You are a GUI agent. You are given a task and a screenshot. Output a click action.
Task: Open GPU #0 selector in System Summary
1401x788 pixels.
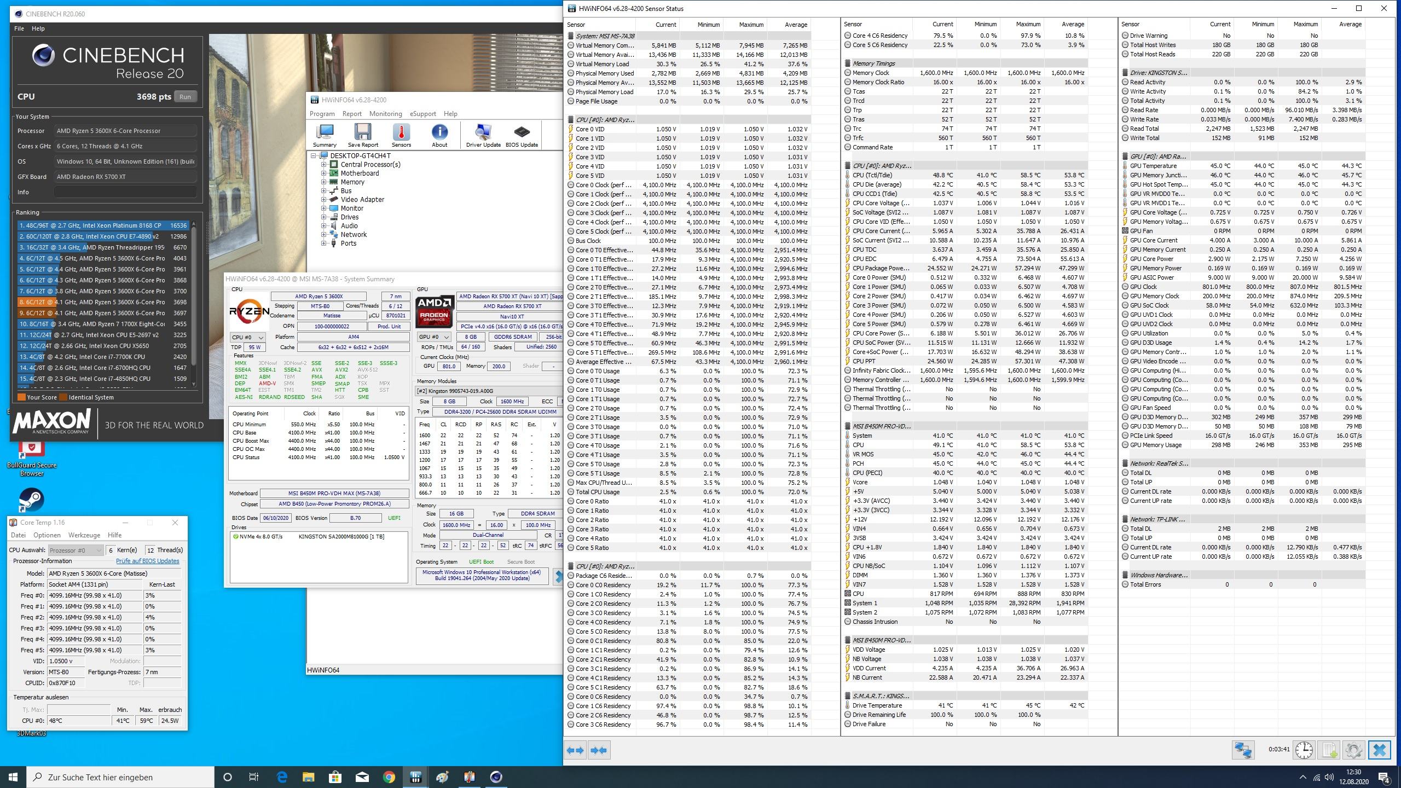click(434, 337)
